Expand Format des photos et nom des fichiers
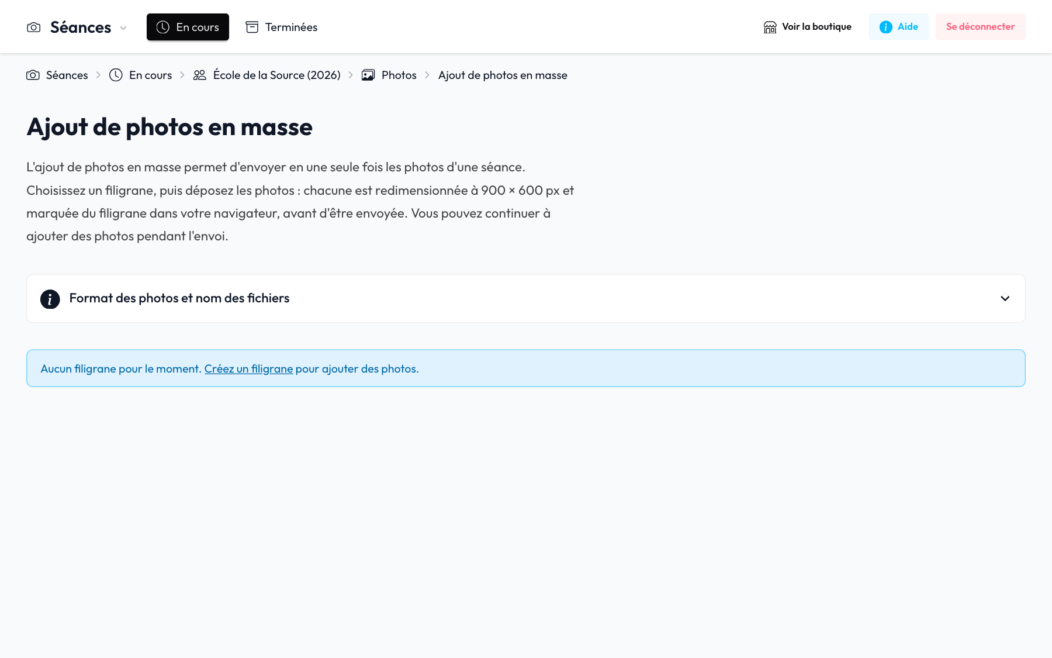This screenshot has height=658, width=1052. [526, 298]
